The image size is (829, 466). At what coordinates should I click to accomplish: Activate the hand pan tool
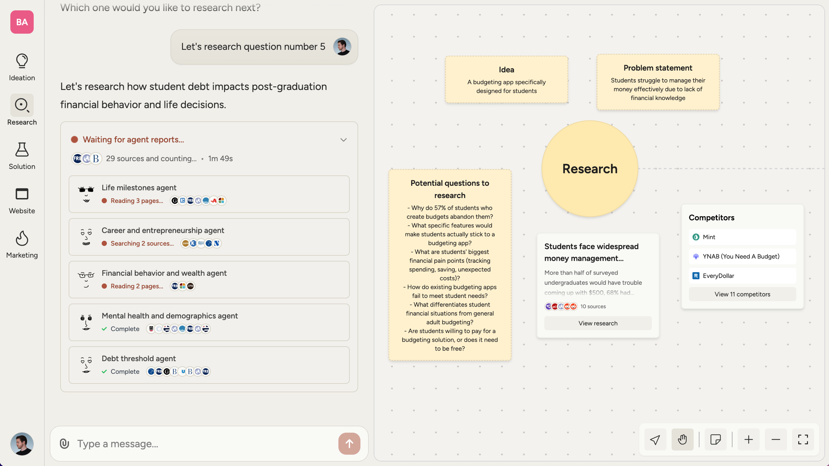tap(682, 440)
